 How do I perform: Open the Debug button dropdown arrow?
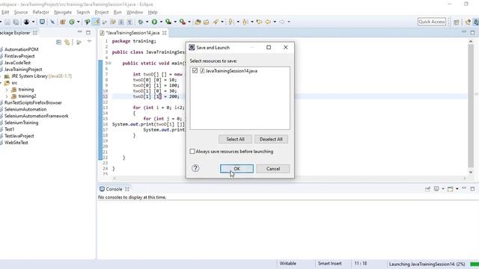pyautogui.click(x=147, y=22)
